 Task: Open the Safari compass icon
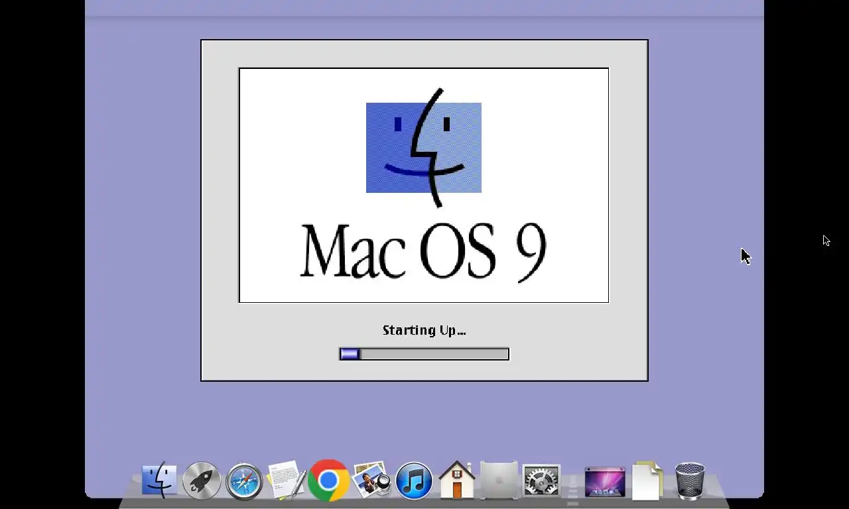(244, 480)
